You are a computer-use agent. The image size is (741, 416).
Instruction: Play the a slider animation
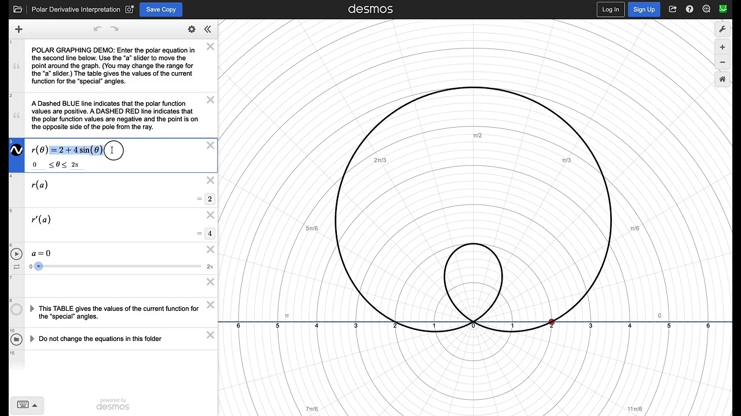coord(17,254)
